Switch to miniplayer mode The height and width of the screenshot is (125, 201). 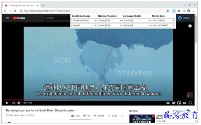pos(179,103)
